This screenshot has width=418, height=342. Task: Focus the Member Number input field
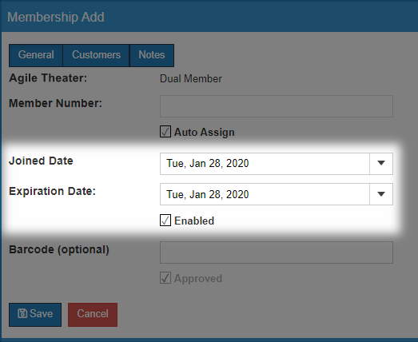tap(277, 106)
